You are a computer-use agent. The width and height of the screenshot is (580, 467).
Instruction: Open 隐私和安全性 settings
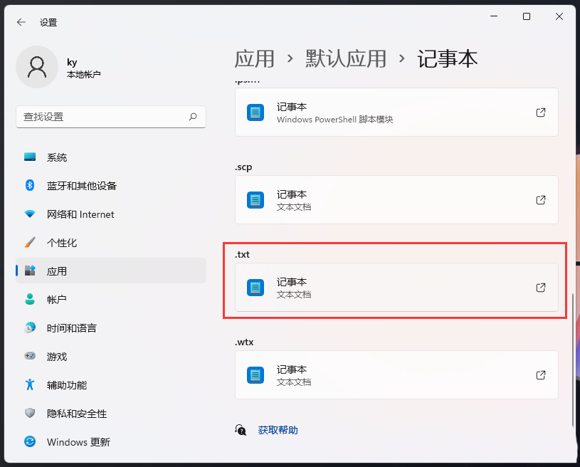click(76, 414)
